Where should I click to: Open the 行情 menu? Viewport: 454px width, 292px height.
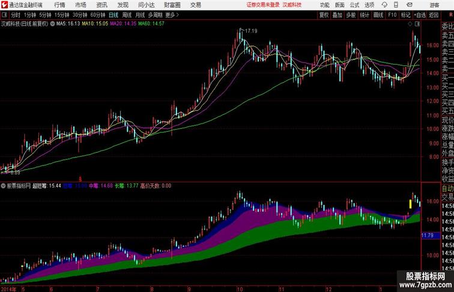point(59,5)
